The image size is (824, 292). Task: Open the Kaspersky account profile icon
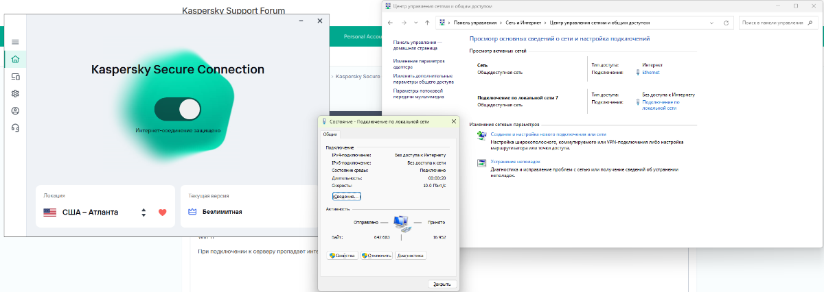coord(15,110)
